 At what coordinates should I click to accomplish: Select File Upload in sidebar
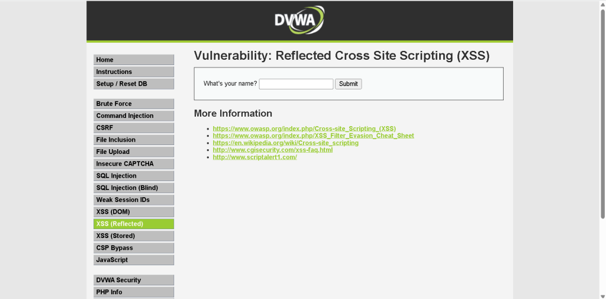134,152
